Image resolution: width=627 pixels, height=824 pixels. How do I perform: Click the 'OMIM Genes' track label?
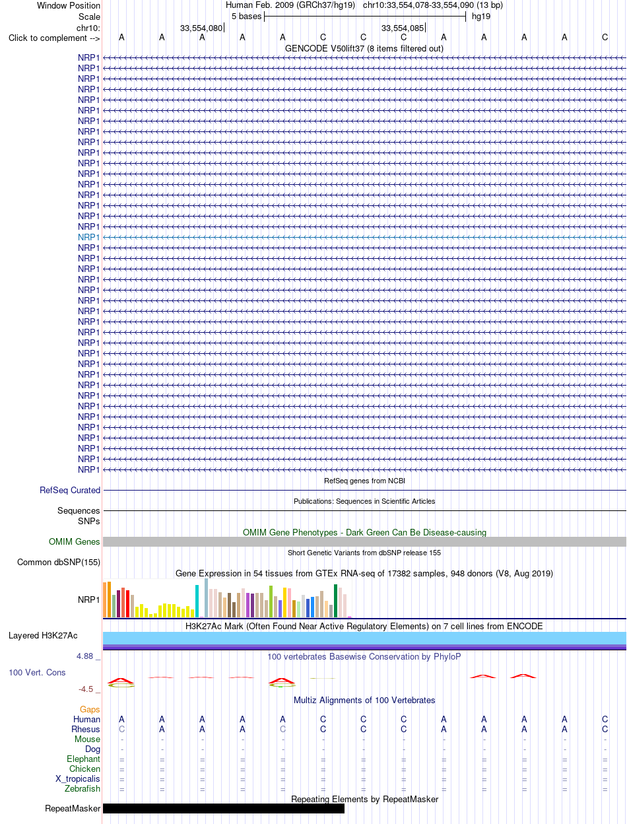(75, 542)
